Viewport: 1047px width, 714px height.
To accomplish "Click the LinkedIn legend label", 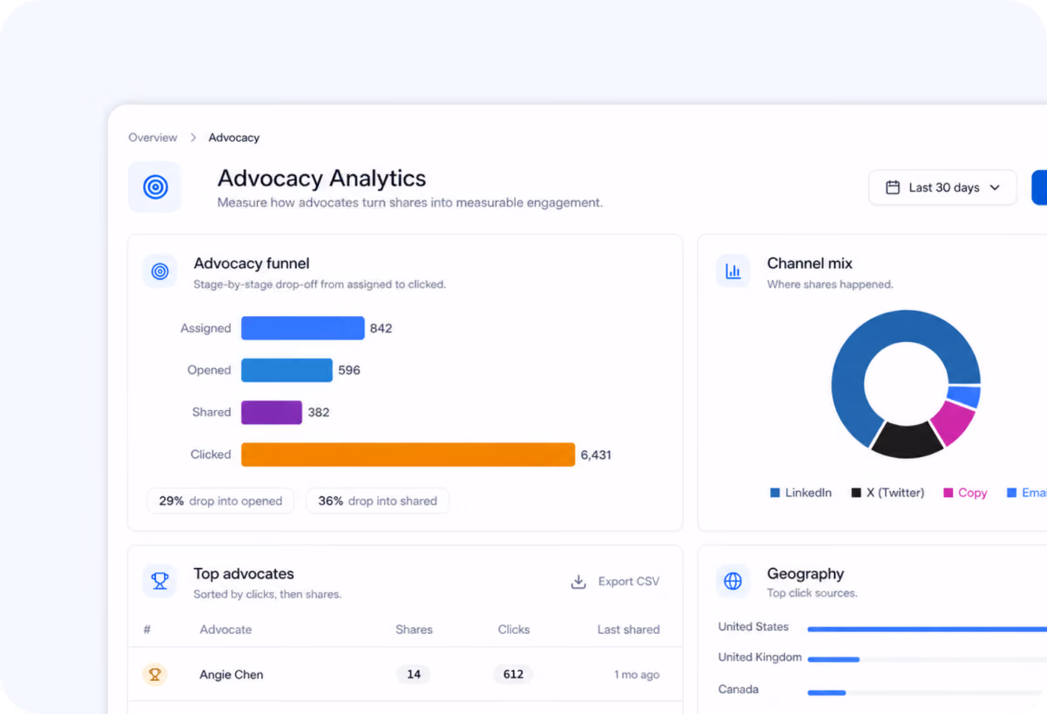I will point(808,493).
